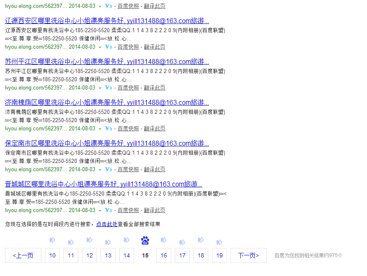Click 点击此处 to view all search results

(x=107, y=224)
